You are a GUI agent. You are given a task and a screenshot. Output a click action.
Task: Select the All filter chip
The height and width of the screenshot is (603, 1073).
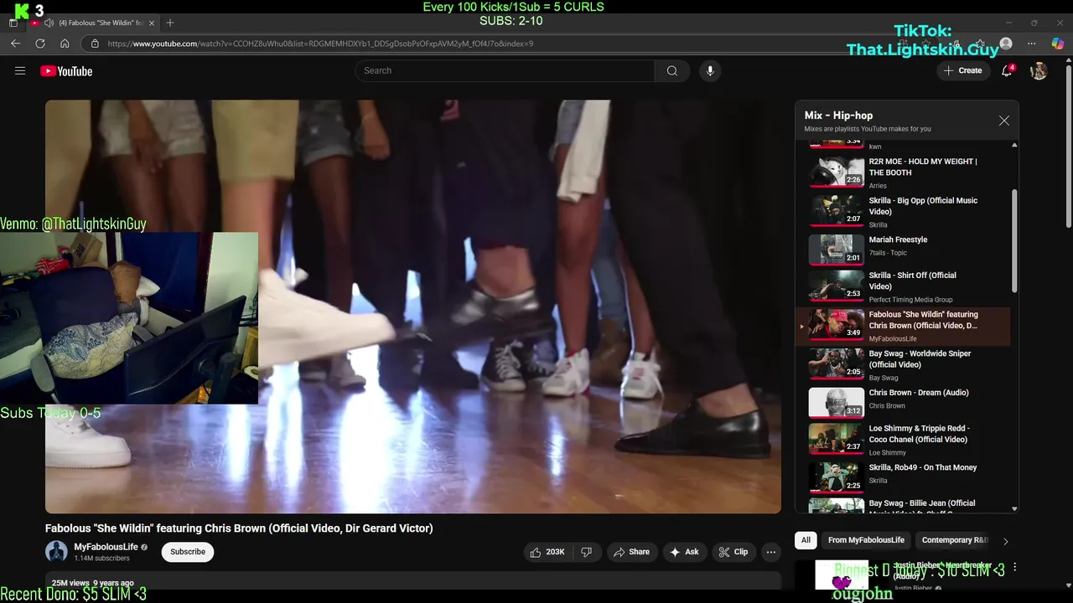coord(806,540)
